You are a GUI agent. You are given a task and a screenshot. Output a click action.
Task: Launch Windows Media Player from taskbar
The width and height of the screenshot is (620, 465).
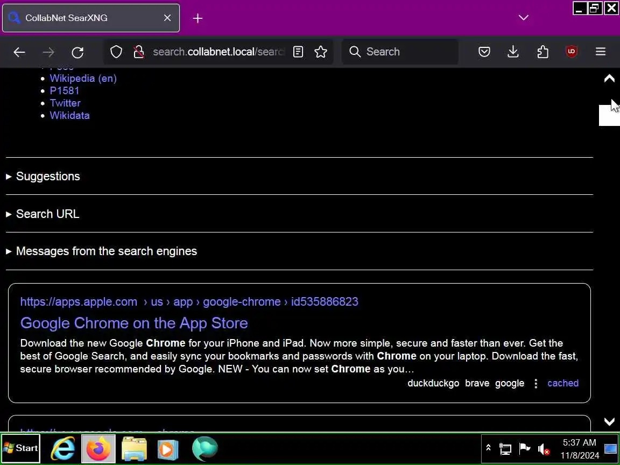168,449
